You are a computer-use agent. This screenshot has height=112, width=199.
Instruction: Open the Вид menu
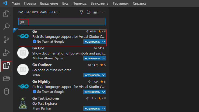[65, 4]
